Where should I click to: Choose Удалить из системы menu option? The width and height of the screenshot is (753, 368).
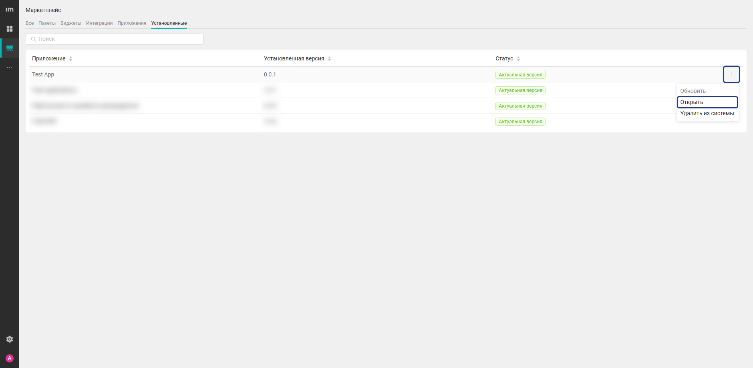click(707, 114)
